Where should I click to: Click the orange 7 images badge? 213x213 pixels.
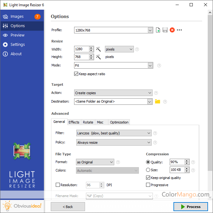coord(37,17)
